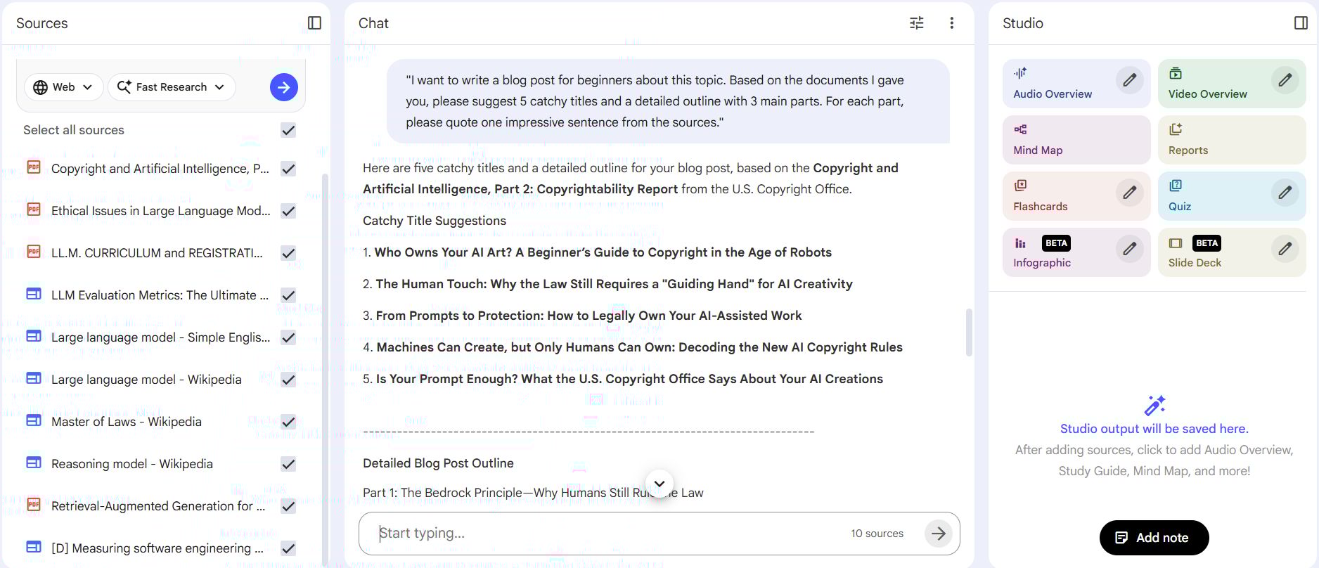Screen dimensions: 1319x568
Task: Uncheck LL.M. CURRICULUM and REGISTRATION source
Action: [288, 253]
